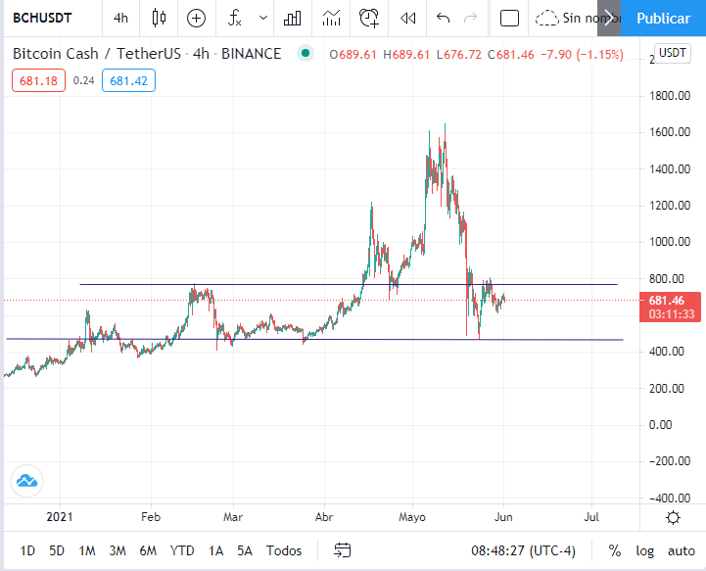Set the range to YTD
Screen dimensions: 706x571
182,550
